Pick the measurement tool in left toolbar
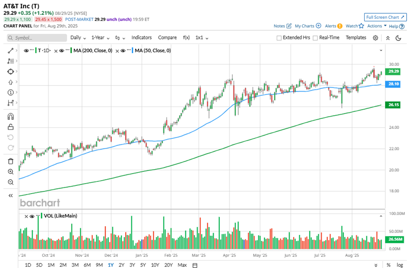Viewport: 409px width, 268px height. (10, 103)
